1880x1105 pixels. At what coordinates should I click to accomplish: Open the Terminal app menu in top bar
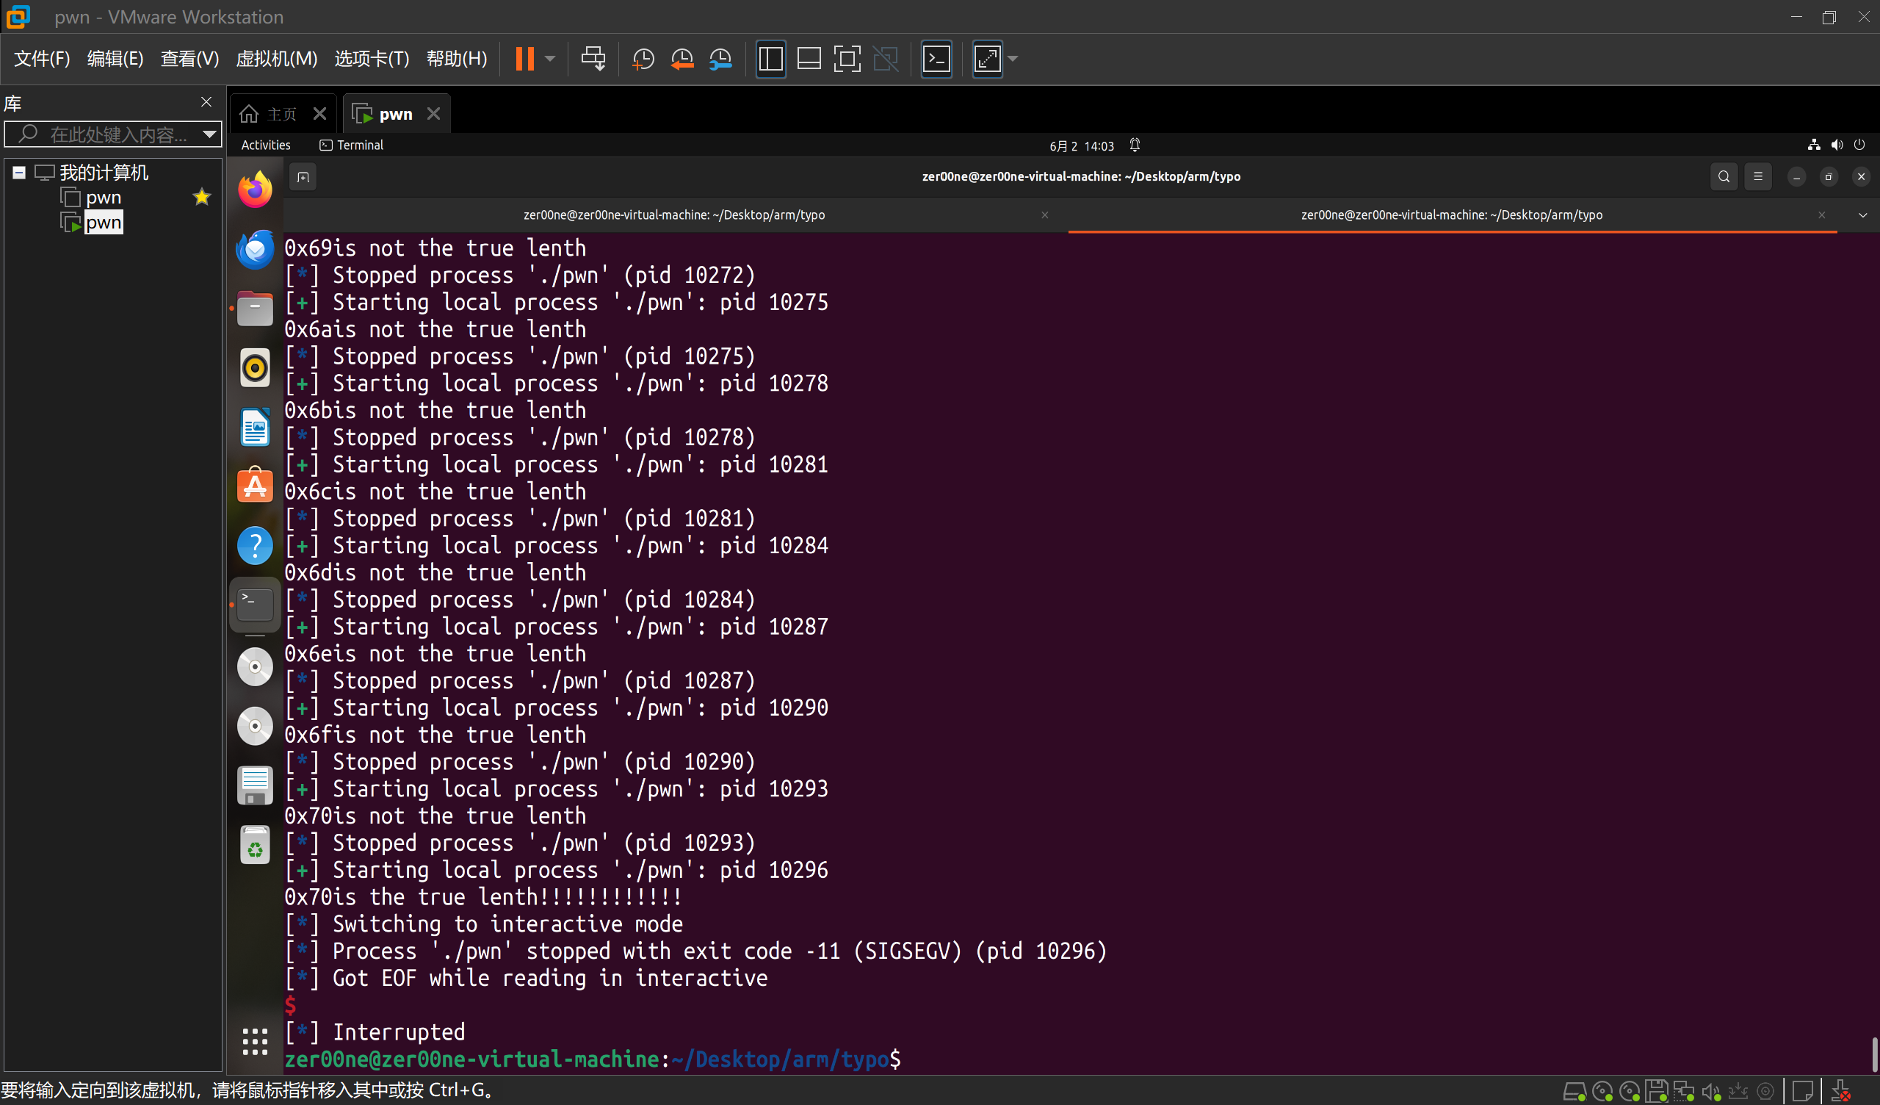click(351, 145)
